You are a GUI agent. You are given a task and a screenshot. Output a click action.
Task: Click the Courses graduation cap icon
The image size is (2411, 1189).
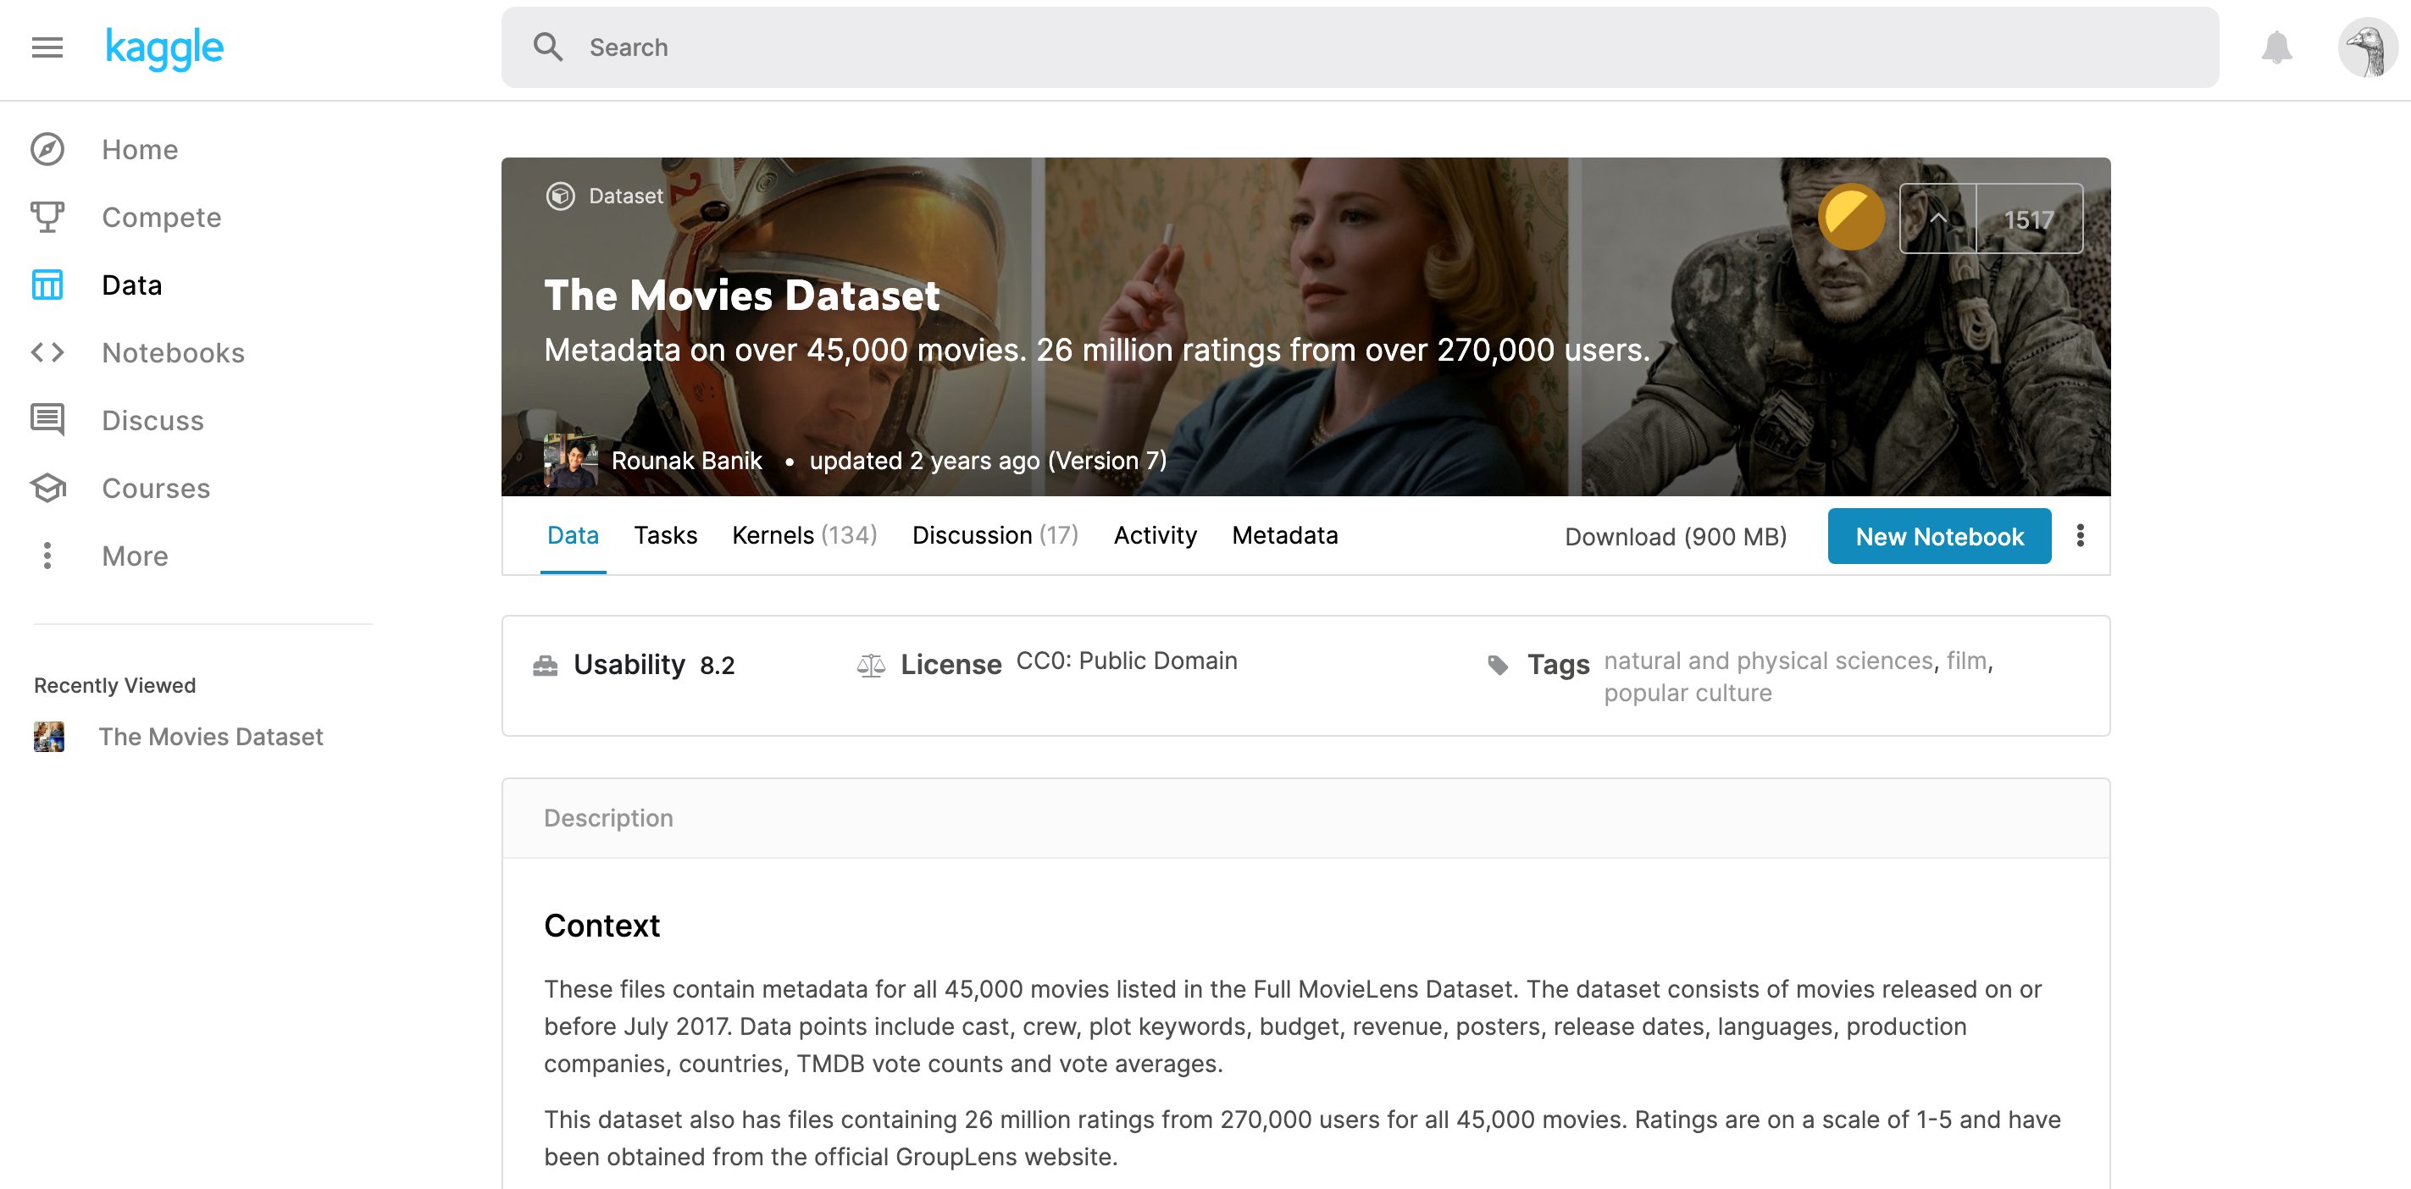click(47, 489)
